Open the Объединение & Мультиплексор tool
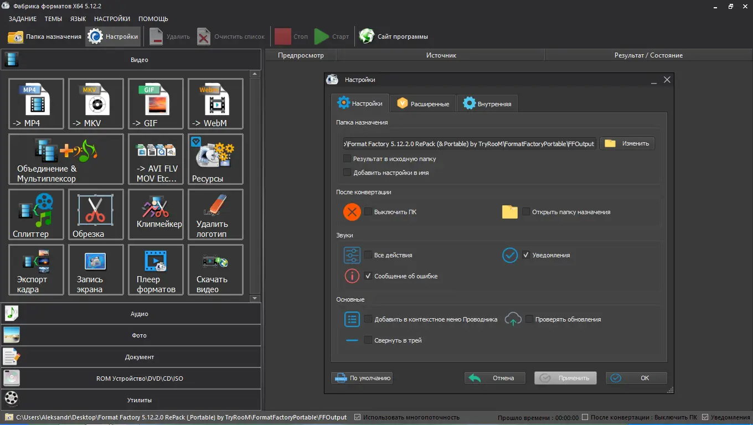The width and height of the screenshot is (753, 425). [66, 159]
